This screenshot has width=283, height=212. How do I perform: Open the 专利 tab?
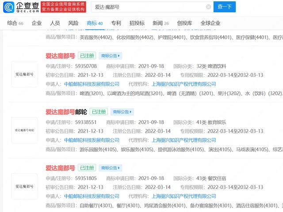(116, 23)
